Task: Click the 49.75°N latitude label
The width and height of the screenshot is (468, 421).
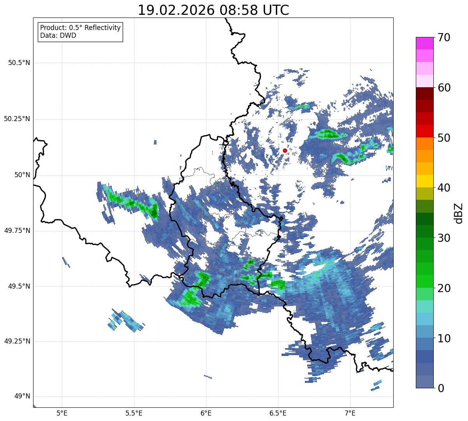Action: [17, 231]
